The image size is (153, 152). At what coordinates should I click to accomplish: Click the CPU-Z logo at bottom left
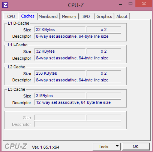click(x=16, y=146)
